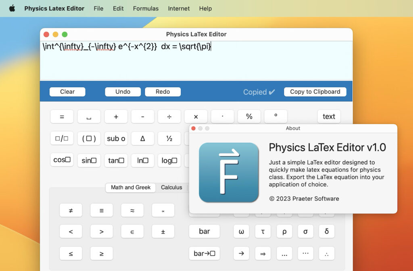This screenshot has height=271, width=413.
Task: Click the not-equal (≠) symbol
Action: [x=71, y=210]
